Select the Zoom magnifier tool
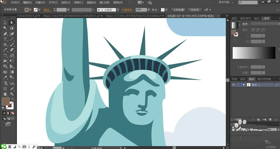Viewport: 280px width, 149px height. (12, 94)
